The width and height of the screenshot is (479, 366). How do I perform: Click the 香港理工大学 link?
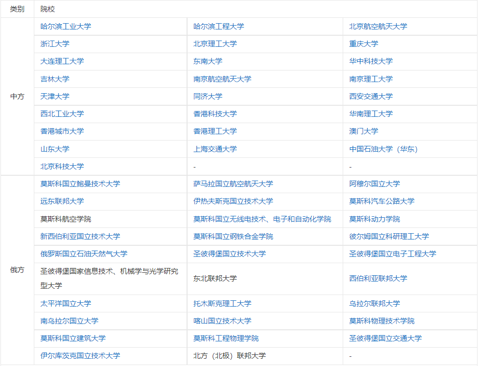215,131
